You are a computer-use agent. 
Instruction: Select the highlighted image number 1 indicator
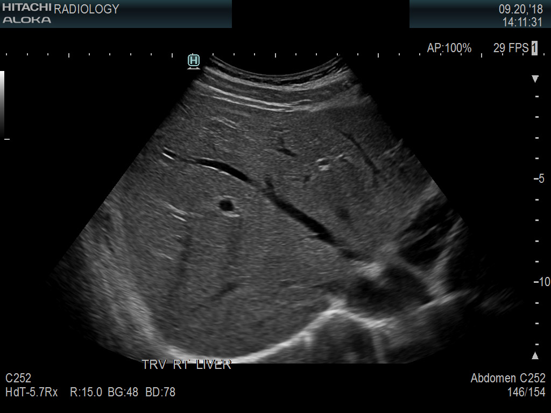pyautogui.click(x=534, y=48)
